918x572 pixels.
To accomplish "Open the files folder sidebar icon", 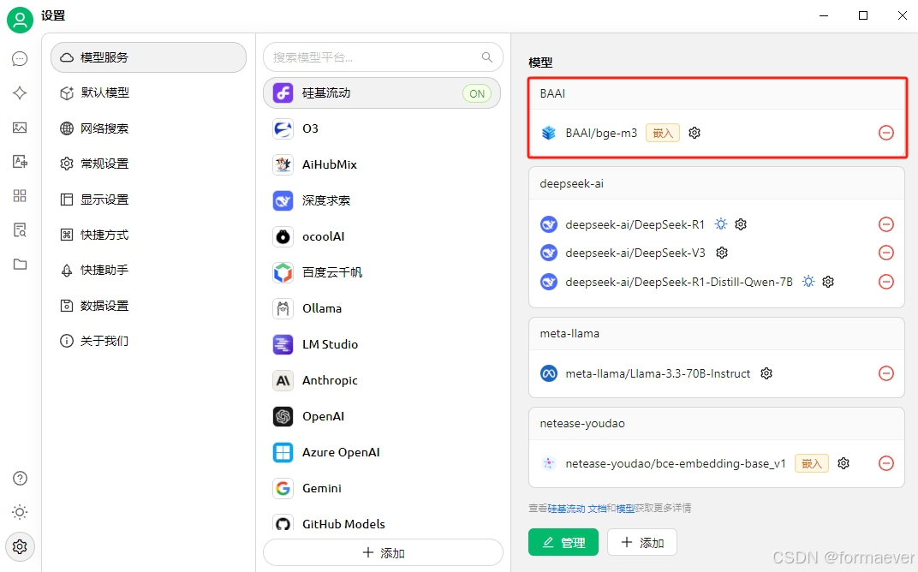I will [x=20, y=264].
